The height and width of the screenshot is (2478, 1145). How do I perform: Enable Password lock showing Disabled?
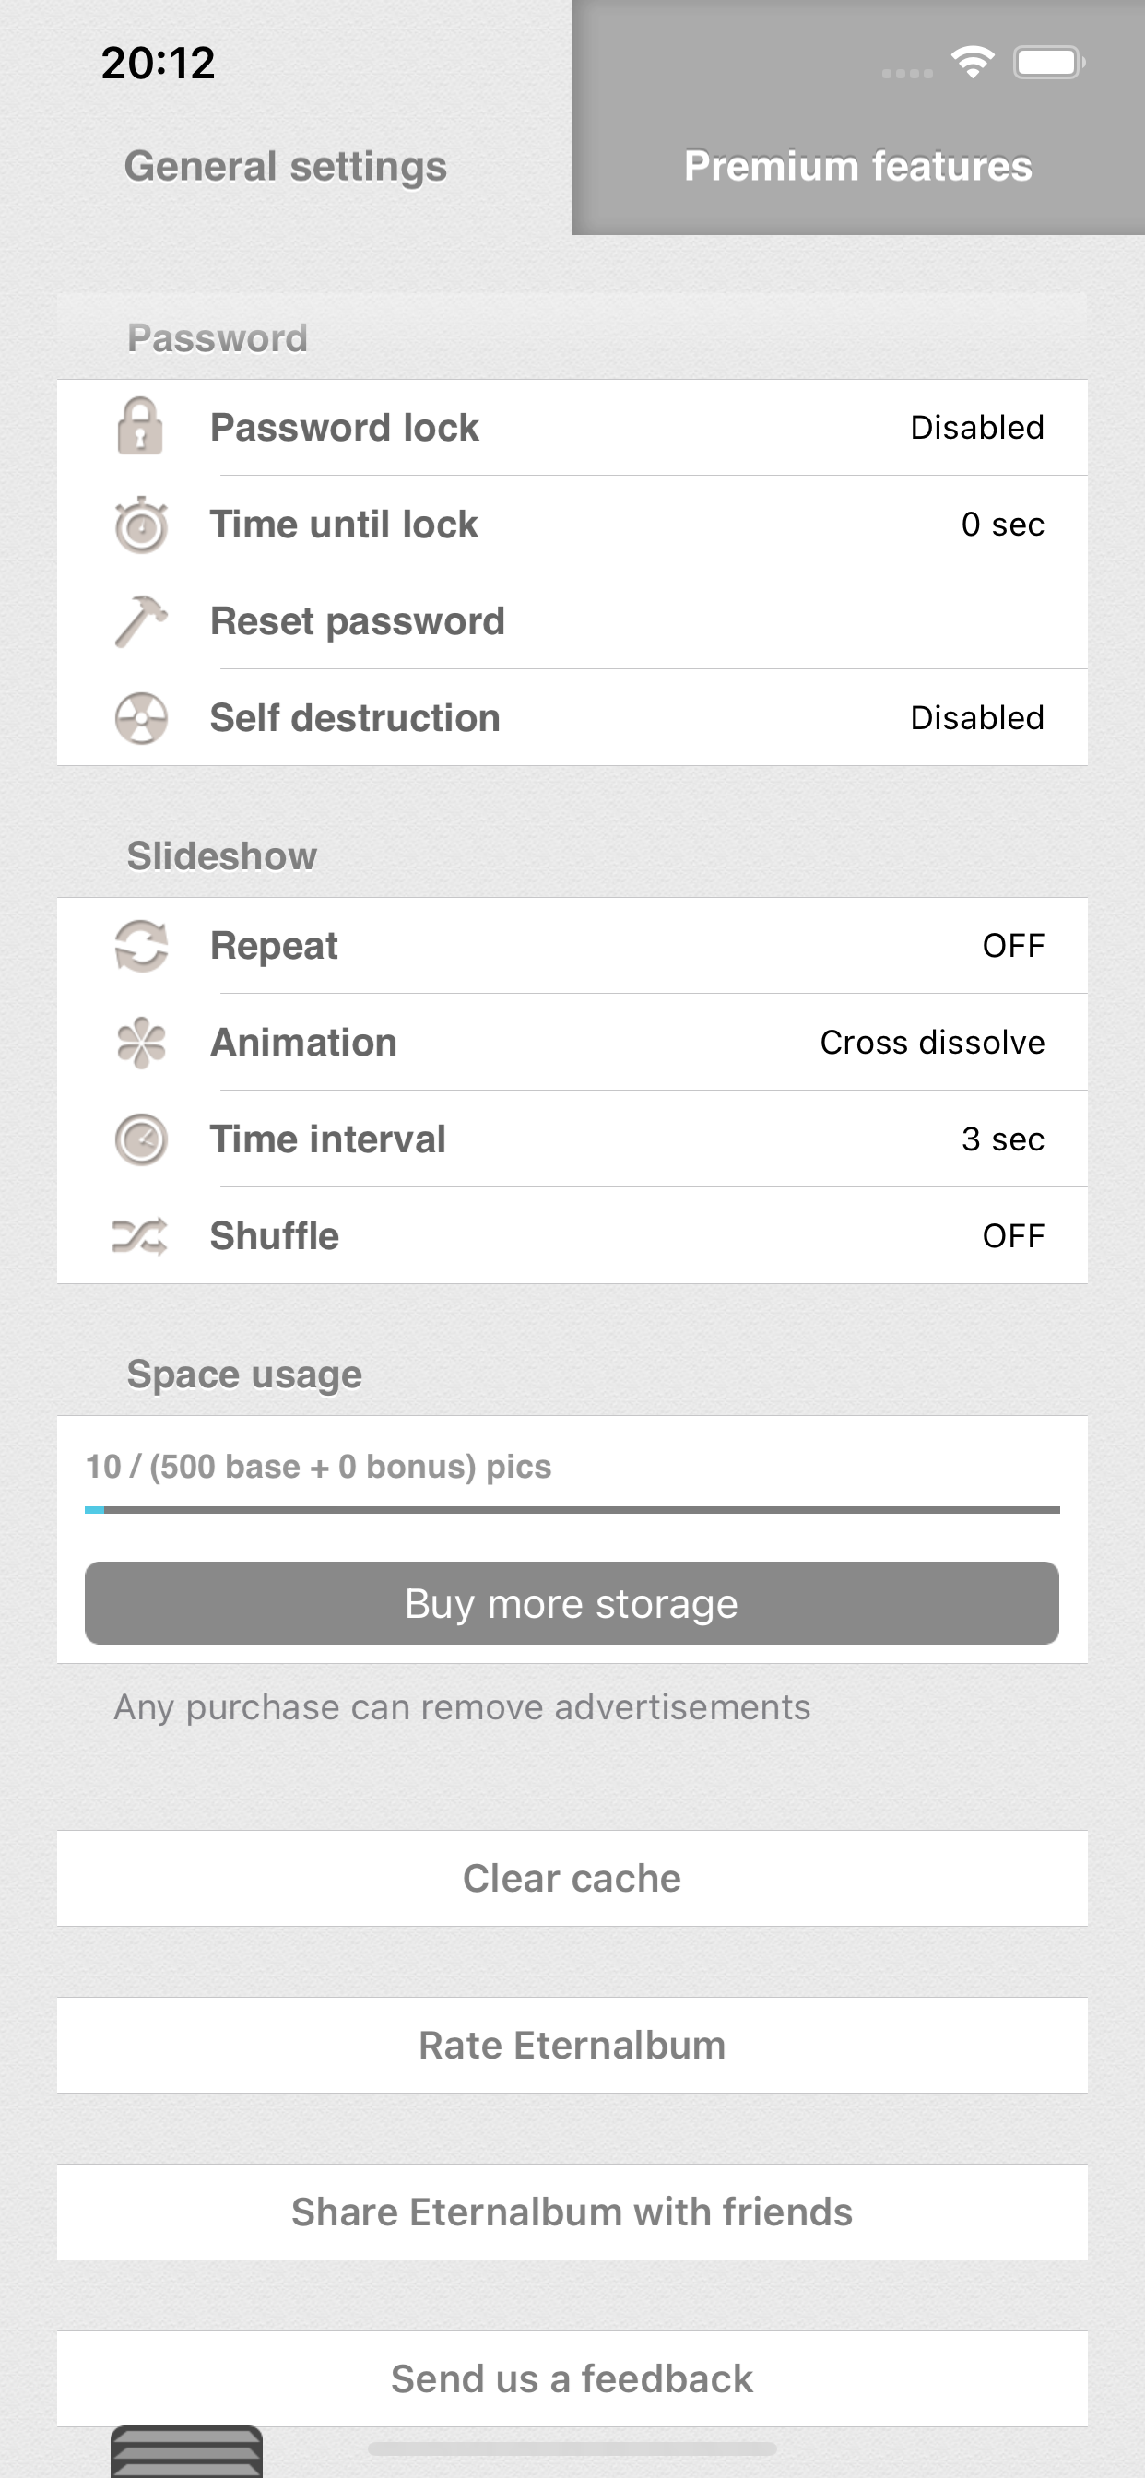(976, 427)
